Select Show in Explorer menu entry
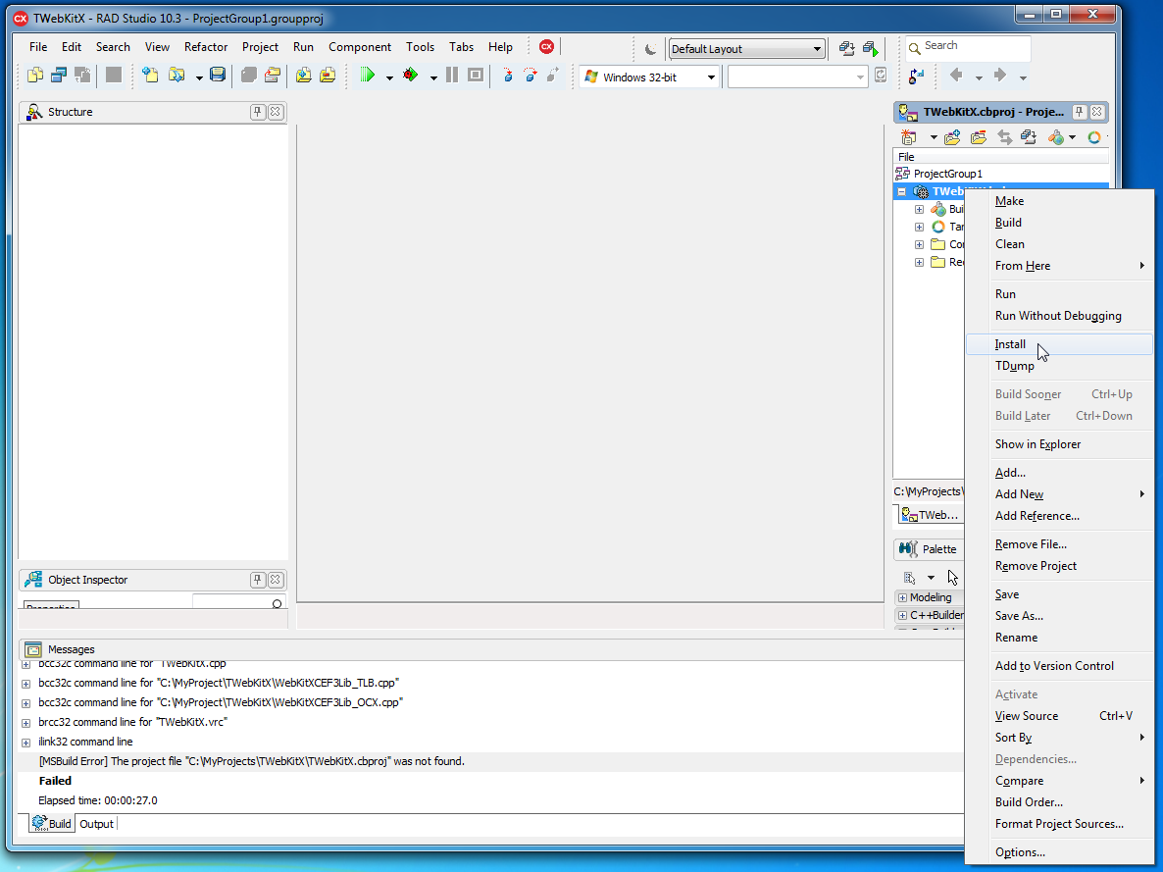The image size is (1163, 872). 1059,444
